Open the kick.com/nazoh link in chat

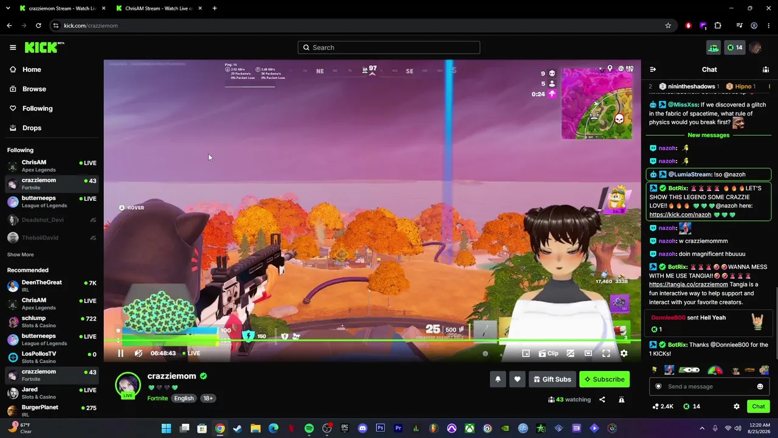tap(680, 215)
